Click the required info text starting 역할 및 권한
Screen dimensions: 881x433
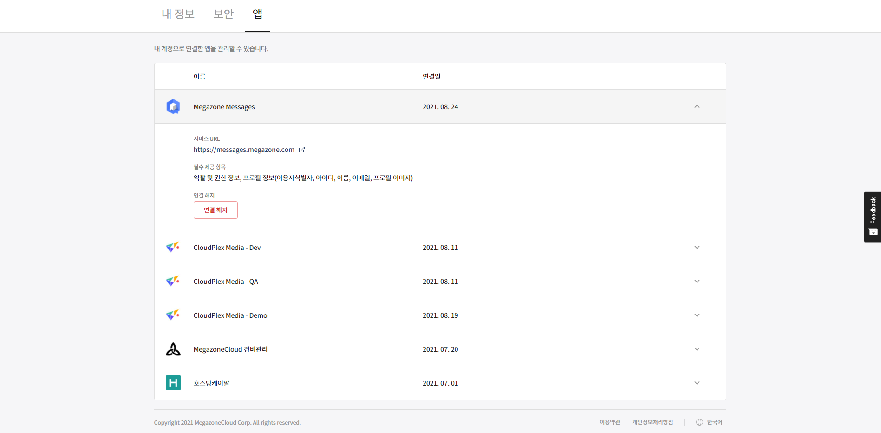pyautogui.click(x=303, y=178)
